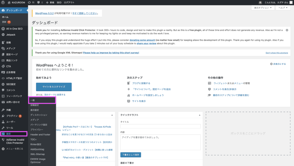
Task: Click the plus 新規 add-new icon
Action: pos(47,2)
